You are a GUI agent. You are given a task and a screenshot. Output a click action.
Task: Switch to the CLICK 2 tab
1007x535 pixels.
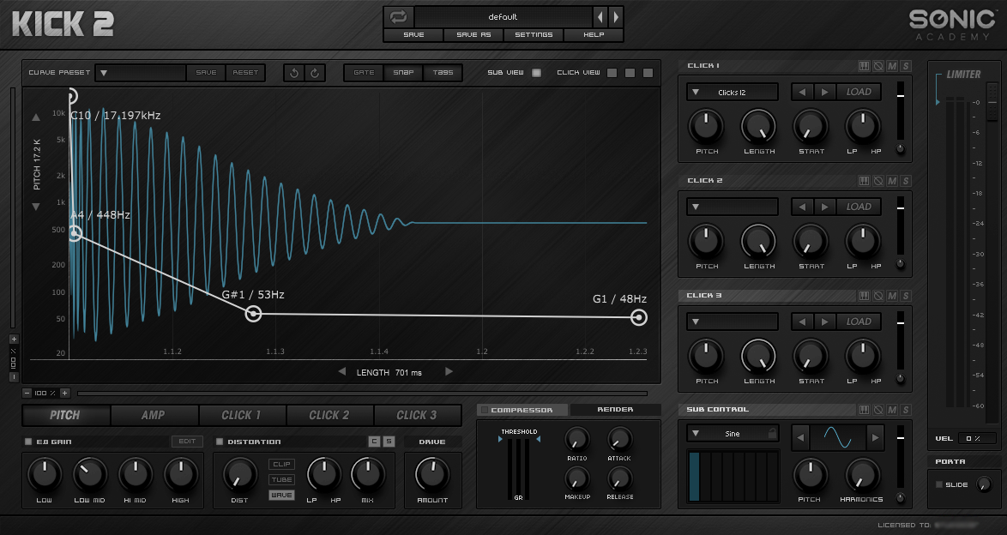click(329, 415)
